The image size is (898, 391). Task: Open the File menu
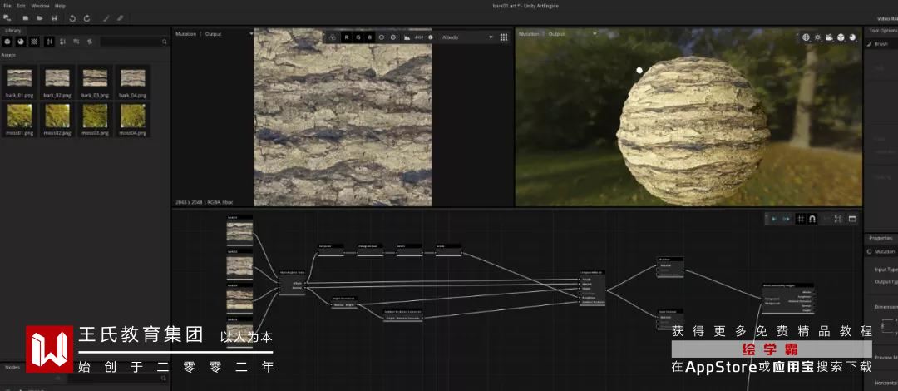click(7, 6)
